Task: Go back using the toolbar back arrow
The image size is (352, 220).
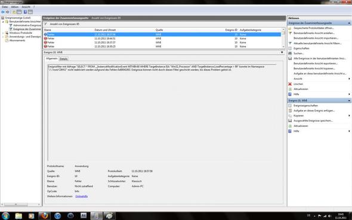Action: tap(3, 12)
